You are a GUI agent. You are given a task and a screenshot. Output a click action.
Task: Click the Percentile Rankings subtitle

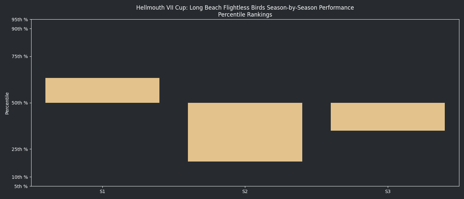point(245,15)
